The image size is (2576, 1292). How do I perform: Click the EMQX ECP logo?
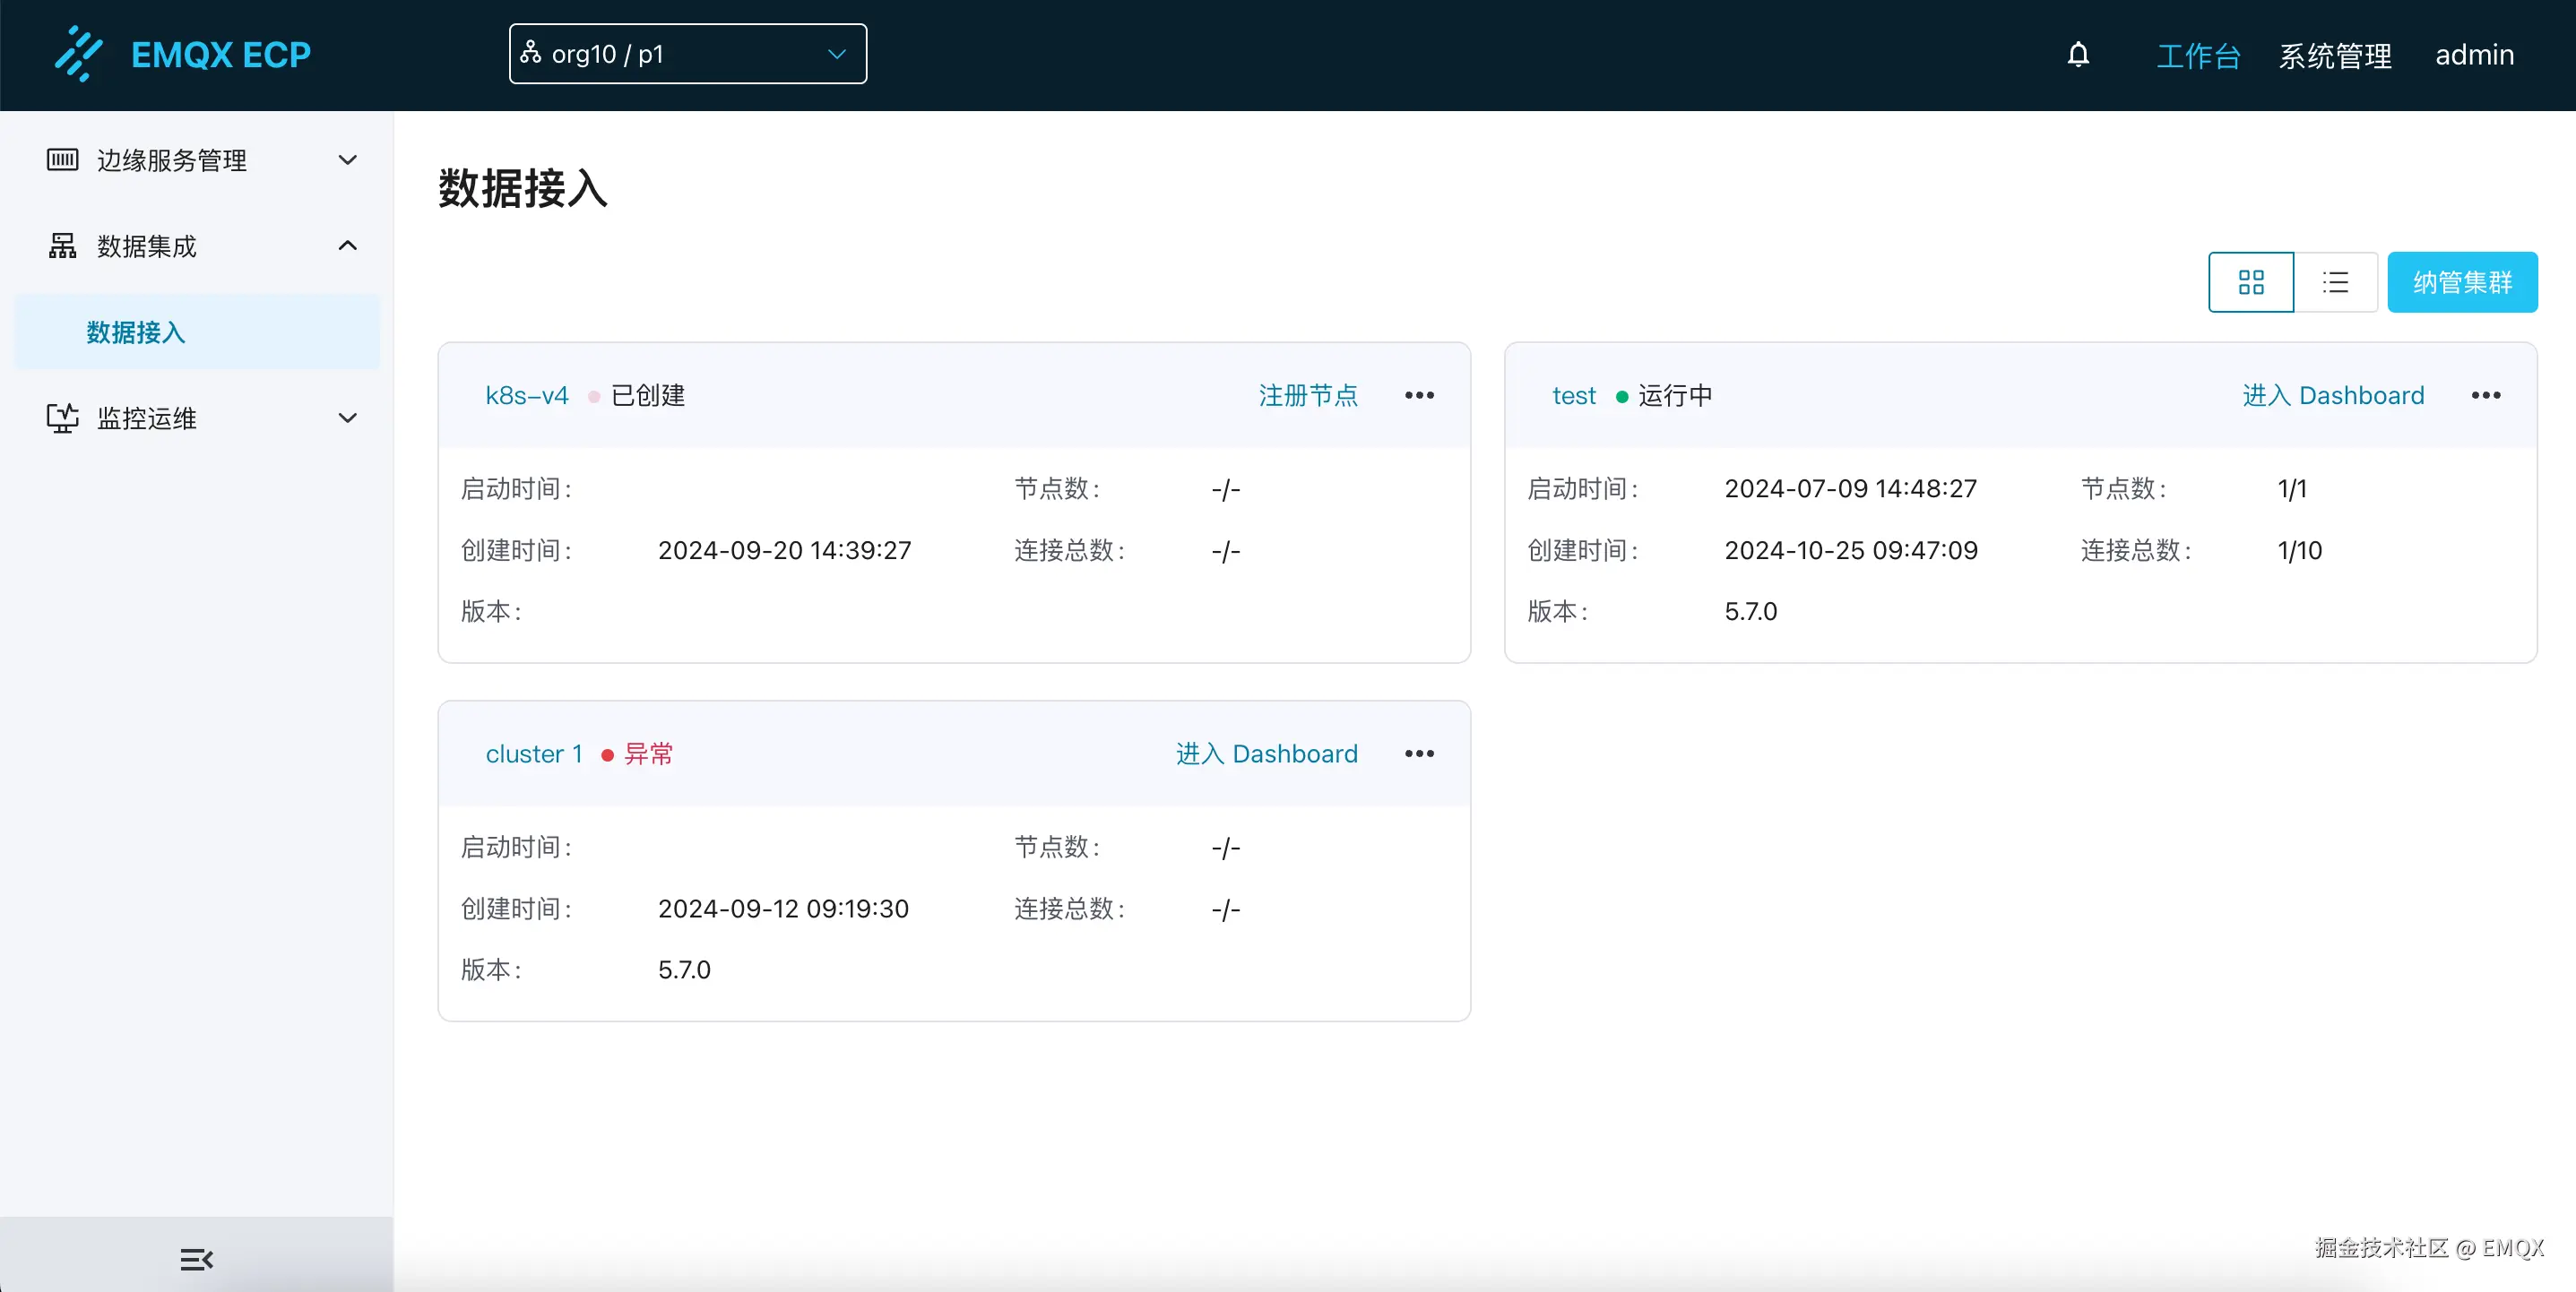[x=183, y=54]
